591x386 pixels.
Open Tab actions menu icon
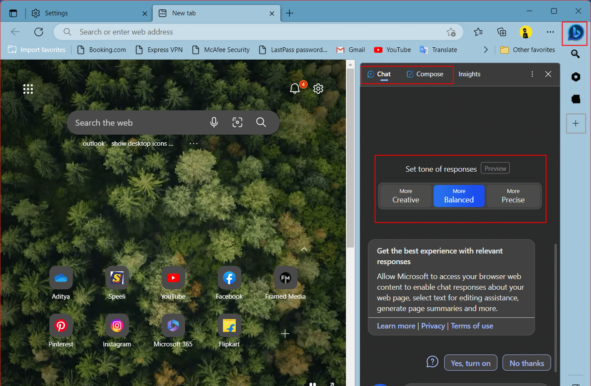13,13
